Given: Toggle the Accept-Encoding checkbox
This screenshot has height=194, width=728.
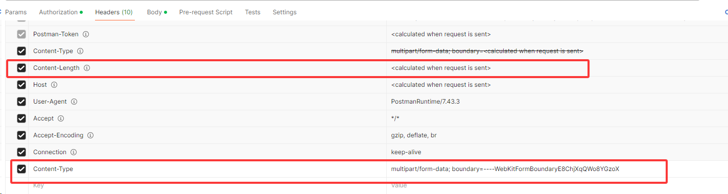Looking at the screenshot, I should tap(21, 135).
